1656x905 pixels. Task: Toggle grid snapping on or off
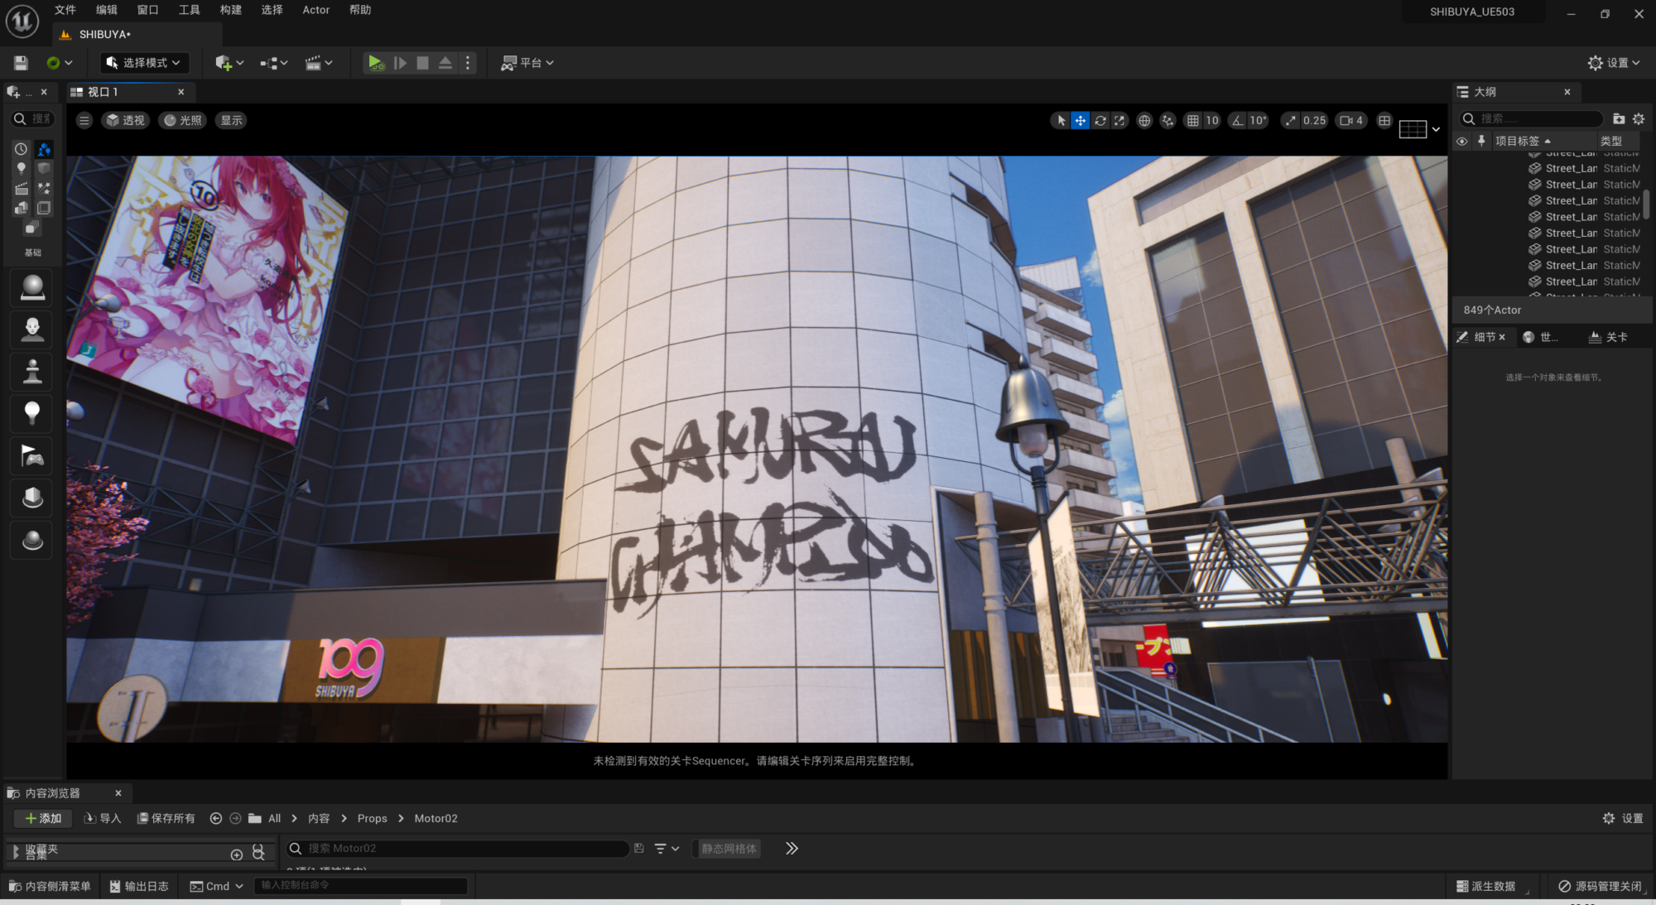point(1192,121)
